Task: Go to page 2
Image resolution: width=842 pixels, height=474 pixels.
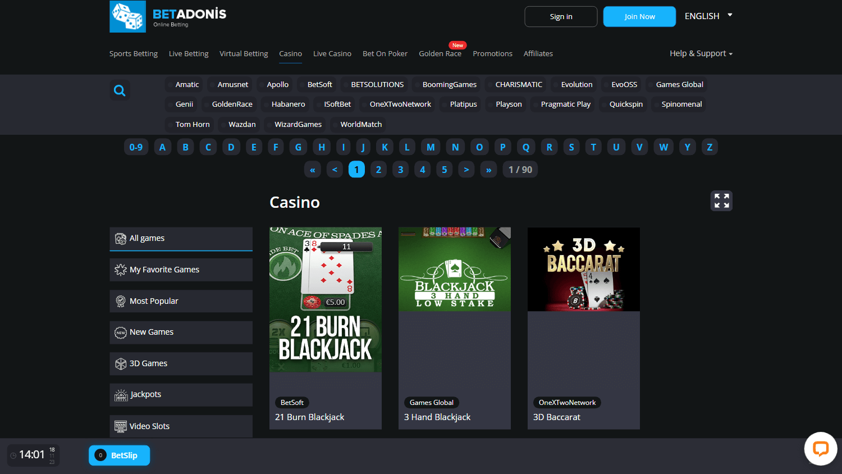Action: 378,170
